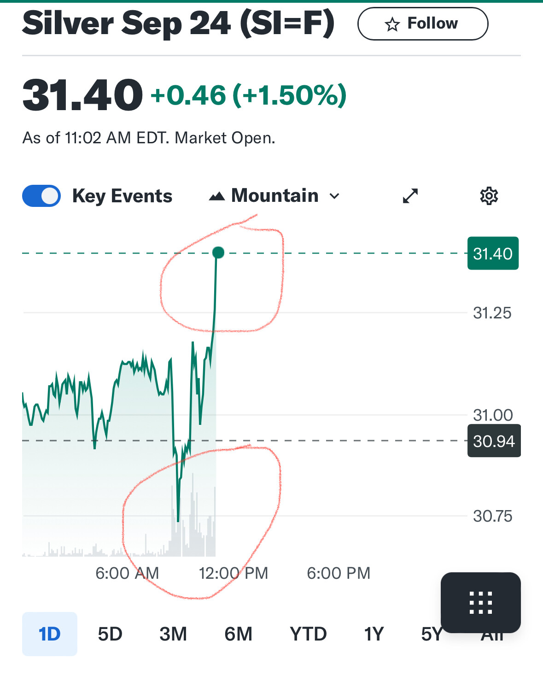Click the 30.94 previous close label
The image size is (543, 676).
coord(494,441)
